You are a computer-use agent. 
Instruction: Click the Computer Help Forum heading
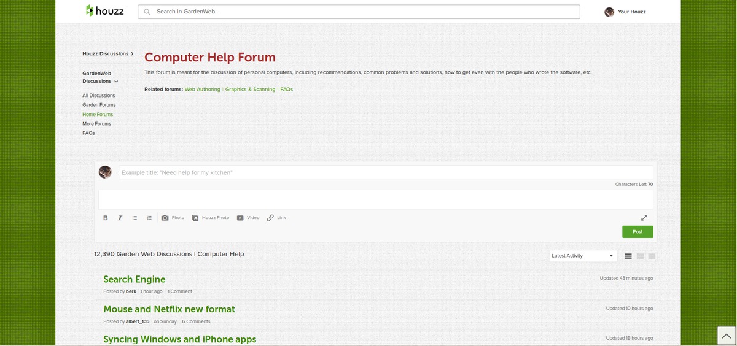coord(210,58)
